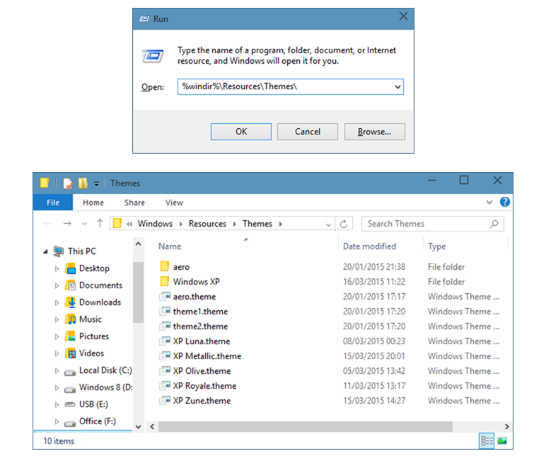Click navigation pane scroll up arrow
551x461 pixels.
pos(139,244)
